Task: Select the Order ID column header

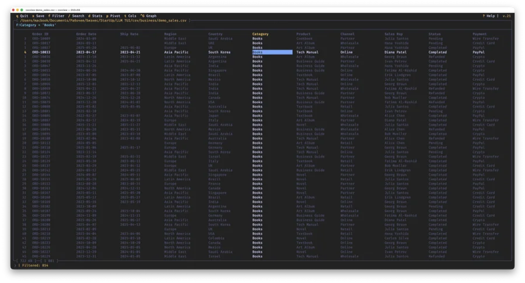Action: point(41,34)
